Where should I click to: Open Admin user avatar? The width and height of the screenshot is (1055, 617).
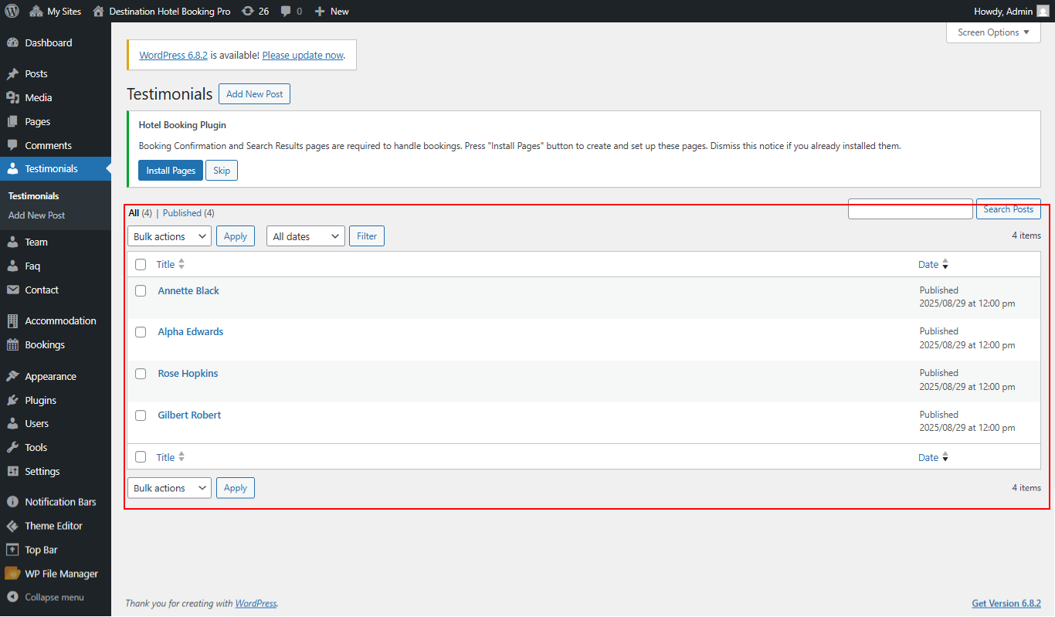tap(1043, 11)
